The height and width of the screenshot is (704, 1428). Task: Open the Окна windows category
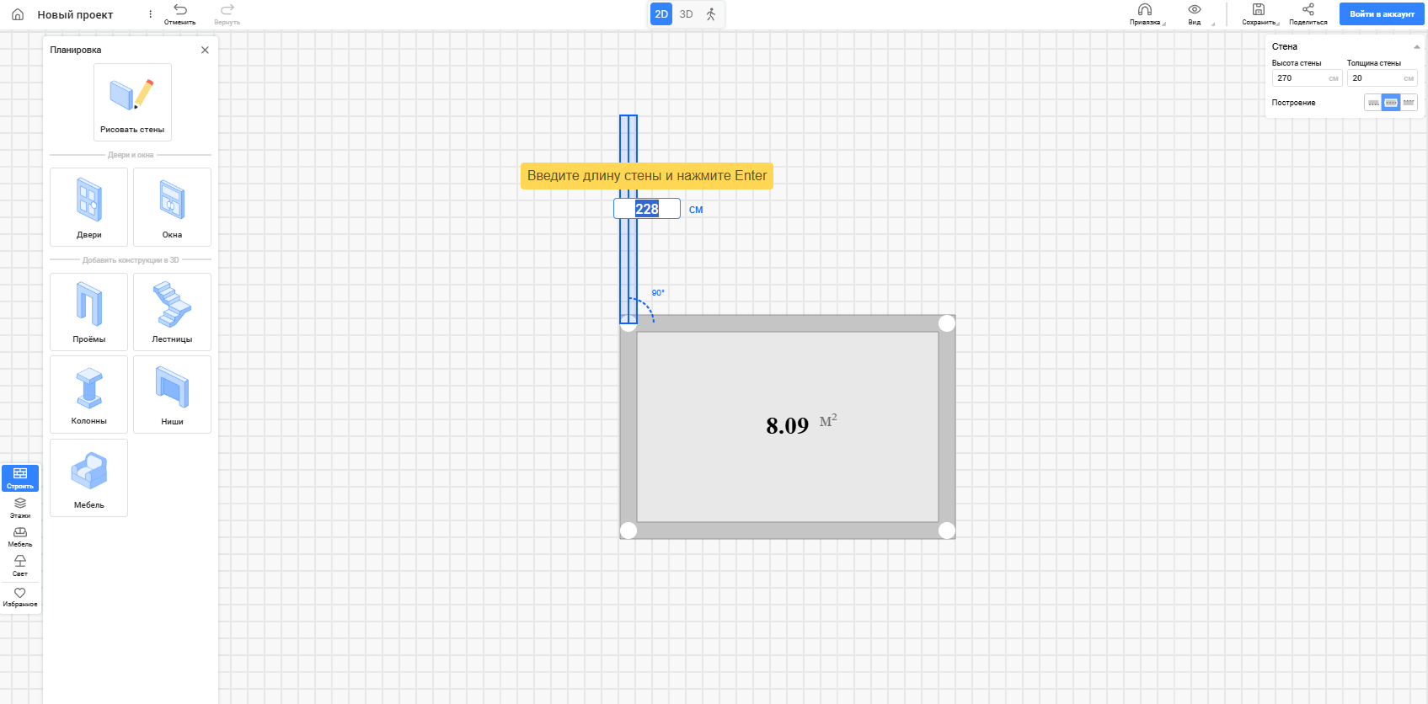[x=172, y=207]
